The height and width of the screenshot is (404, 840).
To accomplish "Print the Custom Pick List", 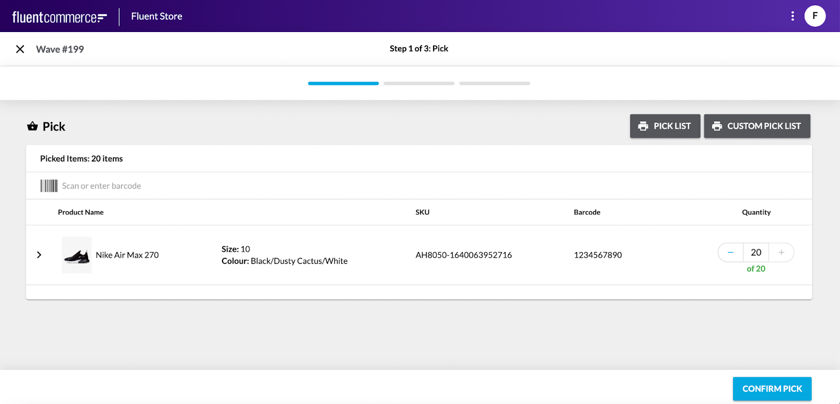I will tap(757, 126).
